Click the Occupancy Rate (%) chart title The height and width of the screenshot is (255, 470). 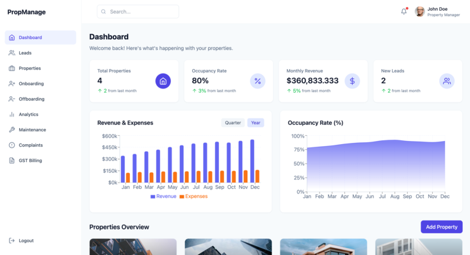(x=315, y=123)
